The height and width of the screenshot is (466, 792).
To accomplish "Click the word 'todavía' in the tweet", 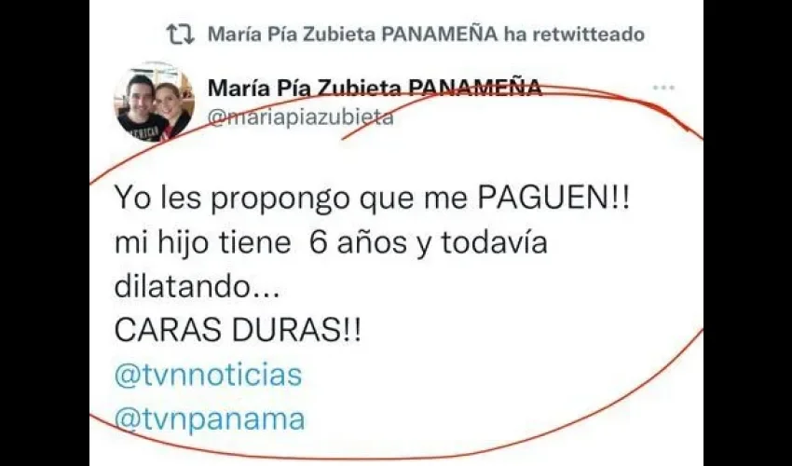I will [x=495, y=242].
